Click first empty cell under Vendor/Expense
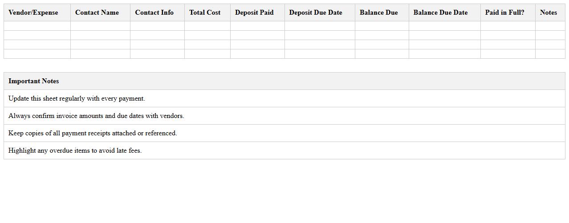This screenshot has height=223, width=569. tap(37, 26)
